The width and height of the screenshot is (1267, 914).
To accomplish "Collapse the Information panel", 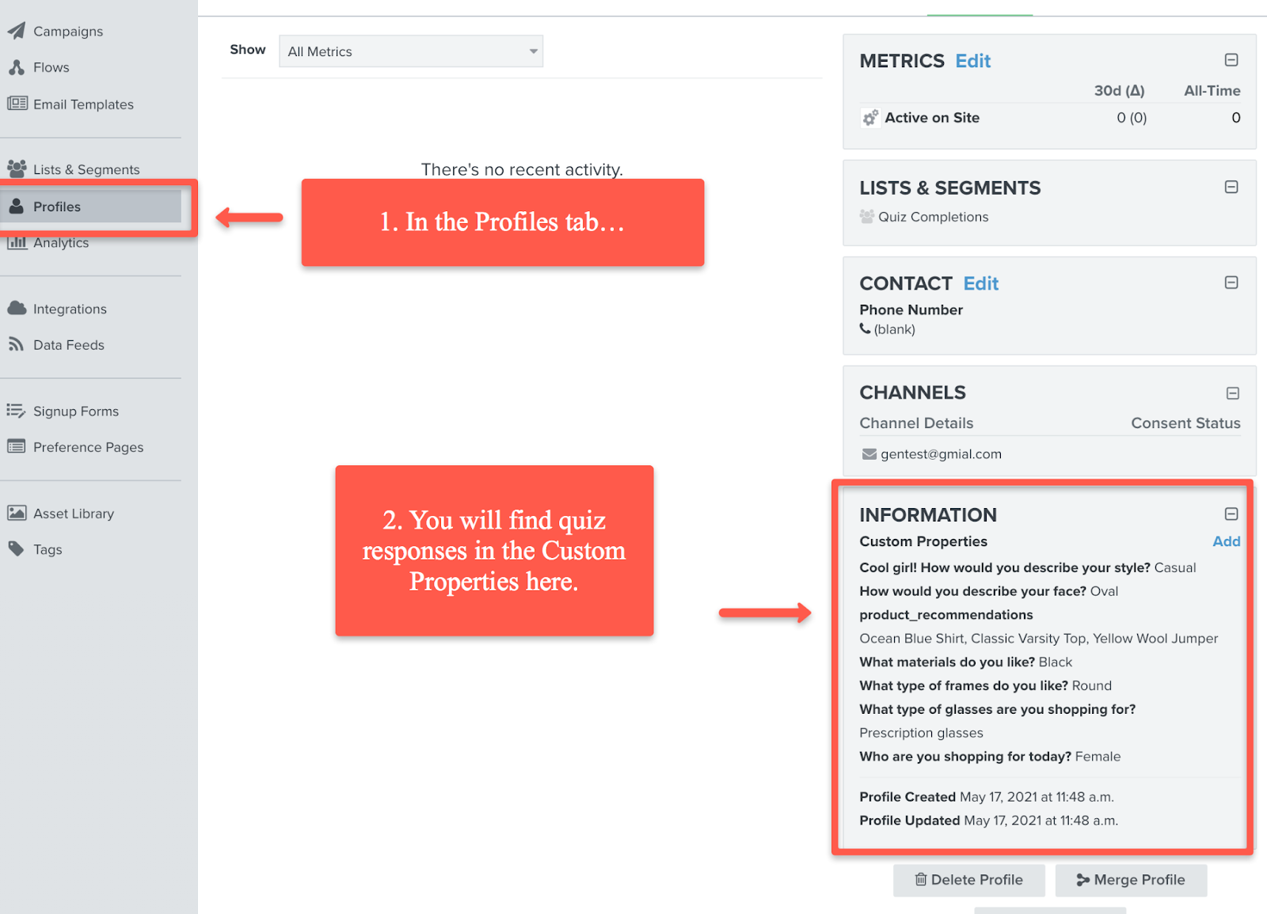I will 1231,514.
